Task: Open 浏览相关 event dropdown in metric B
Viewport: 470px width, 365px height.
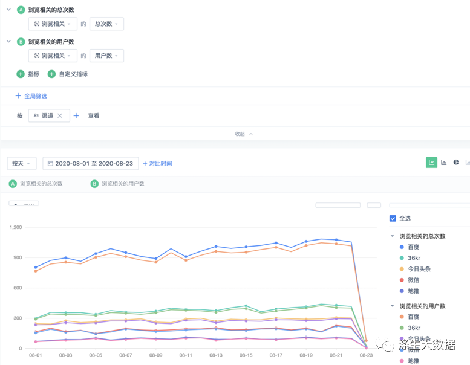Action: [x=53, y=56]
